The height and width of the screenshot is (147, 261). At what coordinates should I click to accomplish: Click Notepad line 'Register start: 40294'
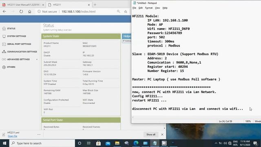coord(168,67)
